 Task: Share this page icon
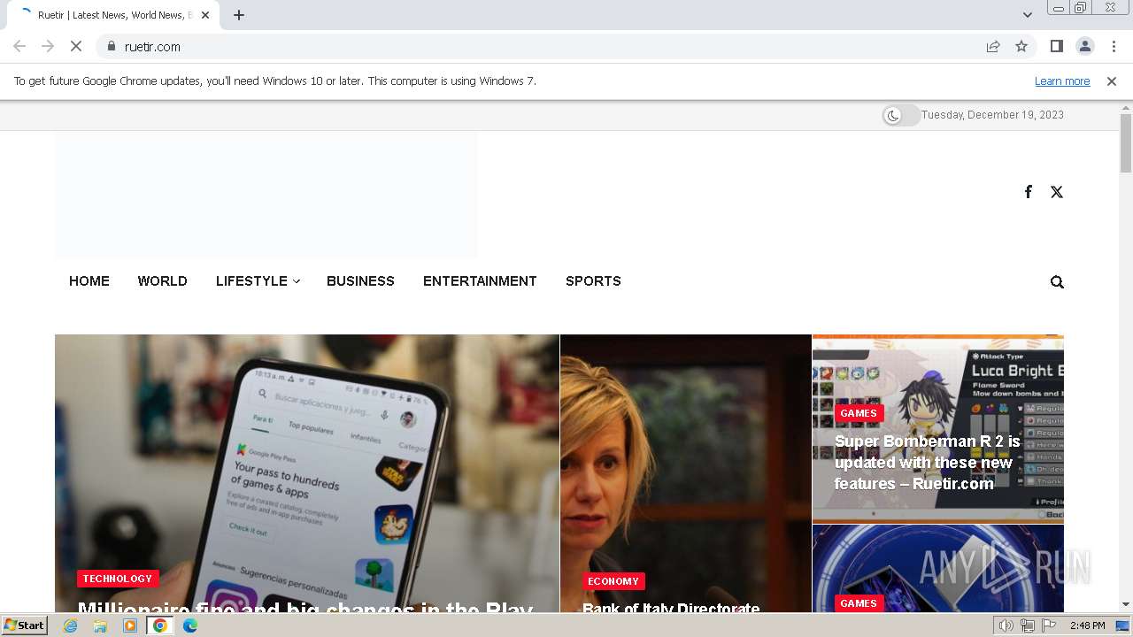click(x=993, y=46)
